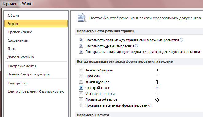
Task: Enable Мягкие переносы checkbox
Action: tap(81, 94)
